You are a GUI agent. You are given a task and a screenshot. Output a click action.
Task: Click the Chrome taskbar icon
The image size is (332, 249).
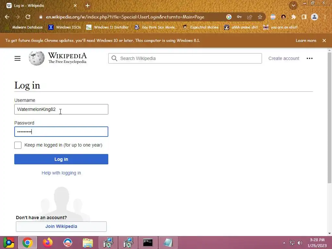28,243
